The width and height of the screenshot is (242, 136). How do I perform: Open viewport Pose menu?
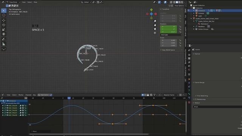click(36, 2)
